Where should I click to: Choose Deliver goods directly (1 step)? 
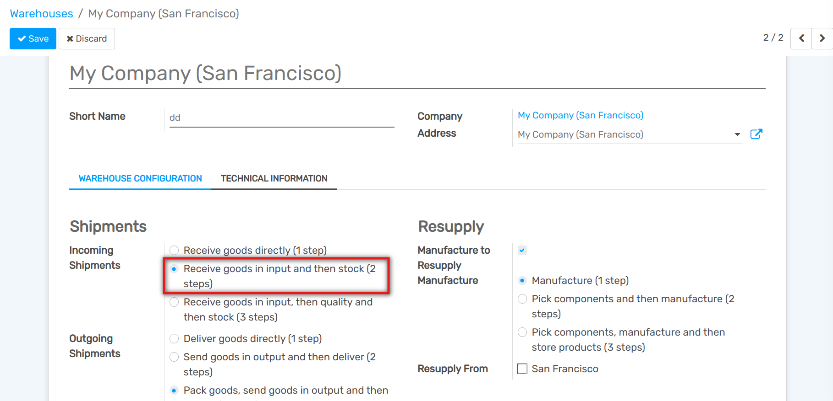pos(174,339)
